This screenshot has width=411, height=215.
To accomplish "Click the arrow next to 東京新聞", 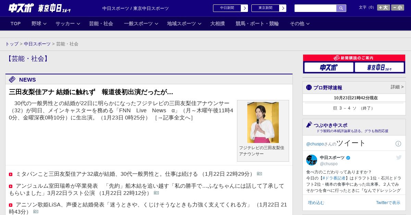I will (283, 8).
